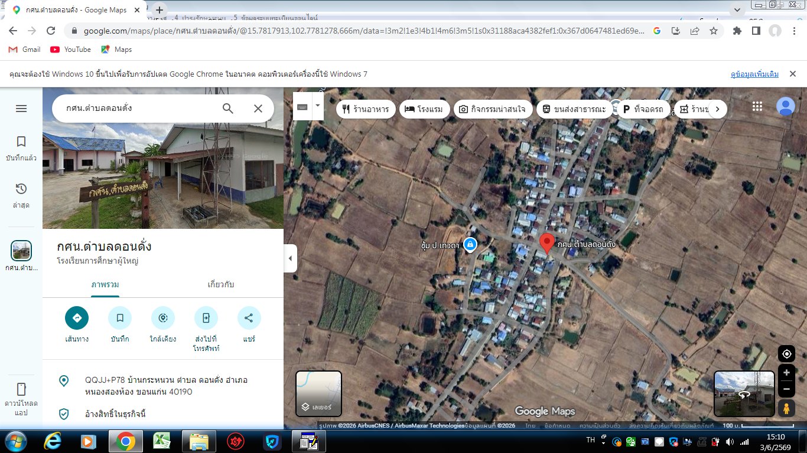Image resolution: width=807 pixels, height=453 pixels.
Task: Click the ส่งความคิดเห็นเกี่ยวกับผลิตภัณฑ์ footer link
Action: [x=672, y=426]
